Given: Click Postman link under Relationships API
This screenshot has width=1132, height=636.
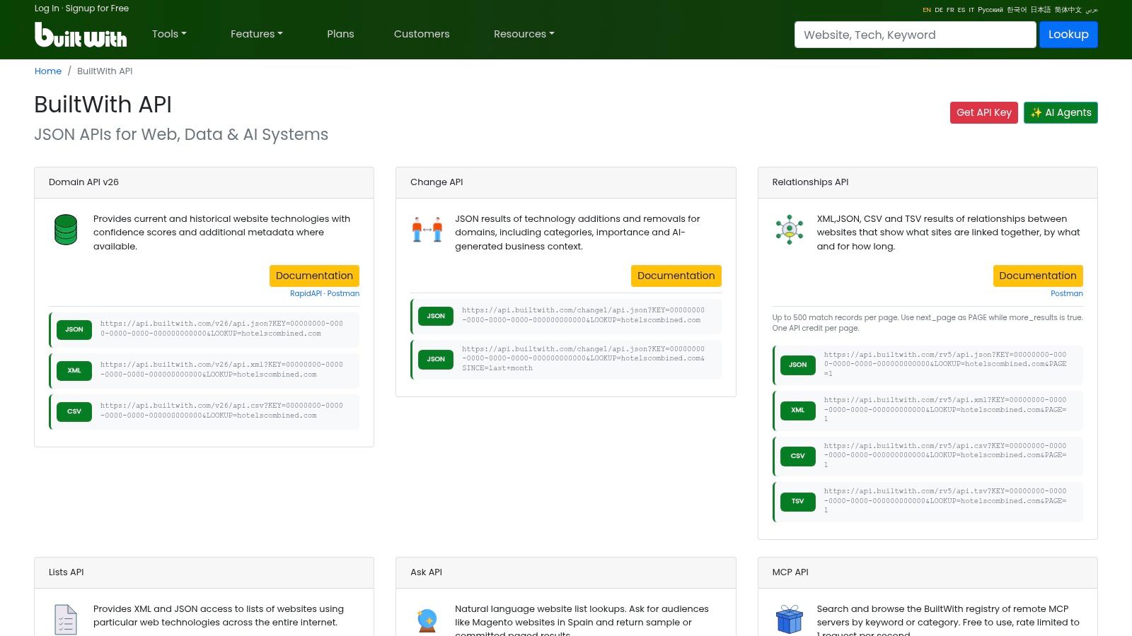Looking at the screenshot, I should (1067, 293).
